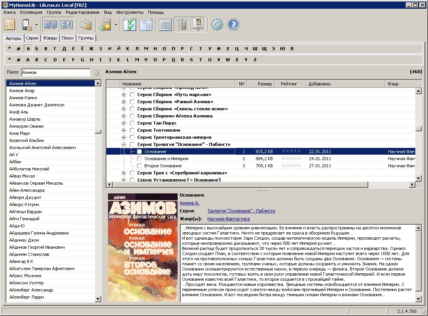Click the add-to-favorites star book icon
The height and width of the screenshot is (316, 428).
point(106,25)
